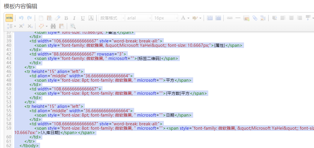This screenshot has width=314, height=148.
Task: Click the {标签二维码} text on line 43
Action: (149, 58)
